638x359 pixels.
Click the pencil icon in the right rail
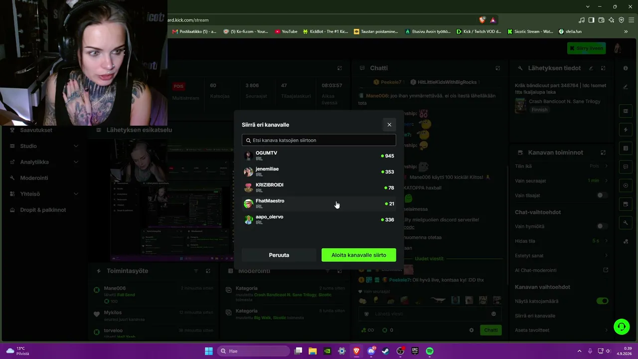pos(626,87)
